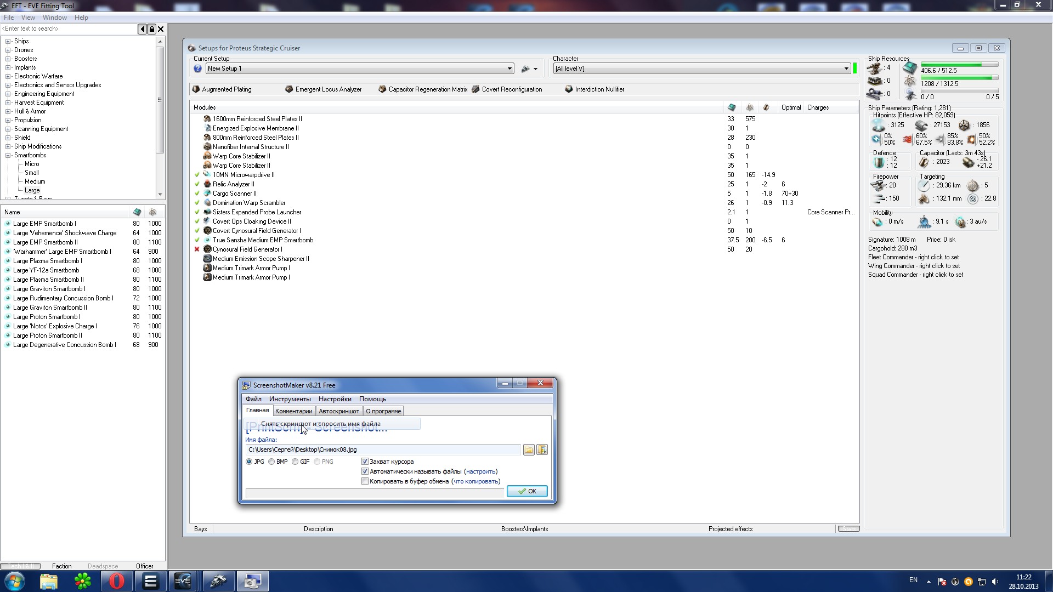Click the CPU column icon in Modules header
This screenshot has width=1053, height=592.
731,107
